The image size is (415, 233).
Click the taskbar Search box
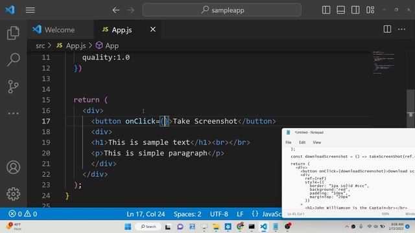(148, 227)
